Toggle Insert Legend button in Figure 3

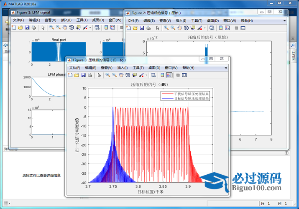(169, 75)
